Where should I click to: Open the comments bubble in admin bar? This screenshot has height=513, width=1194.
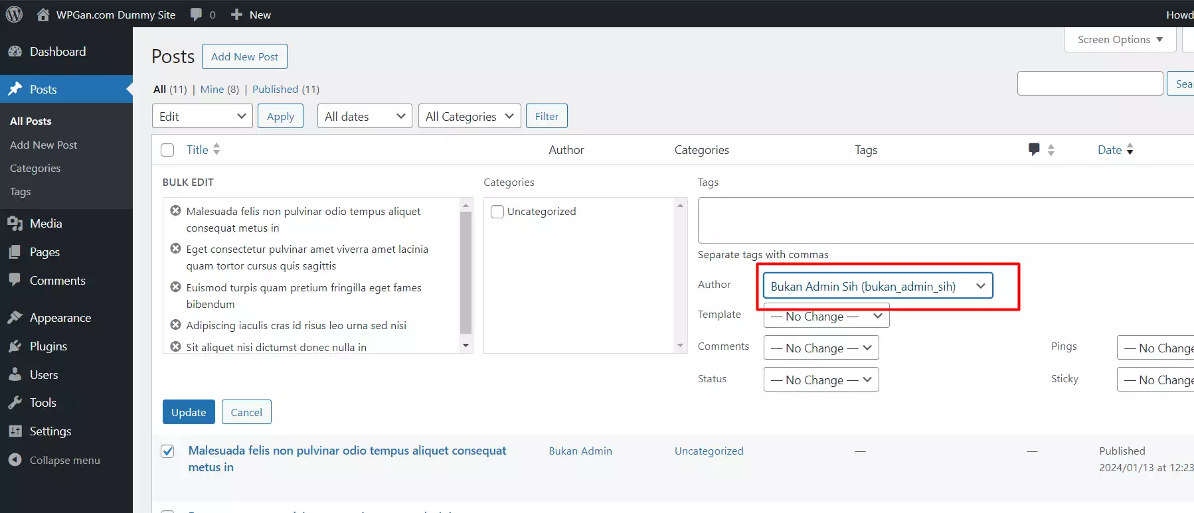coord(196,14)
